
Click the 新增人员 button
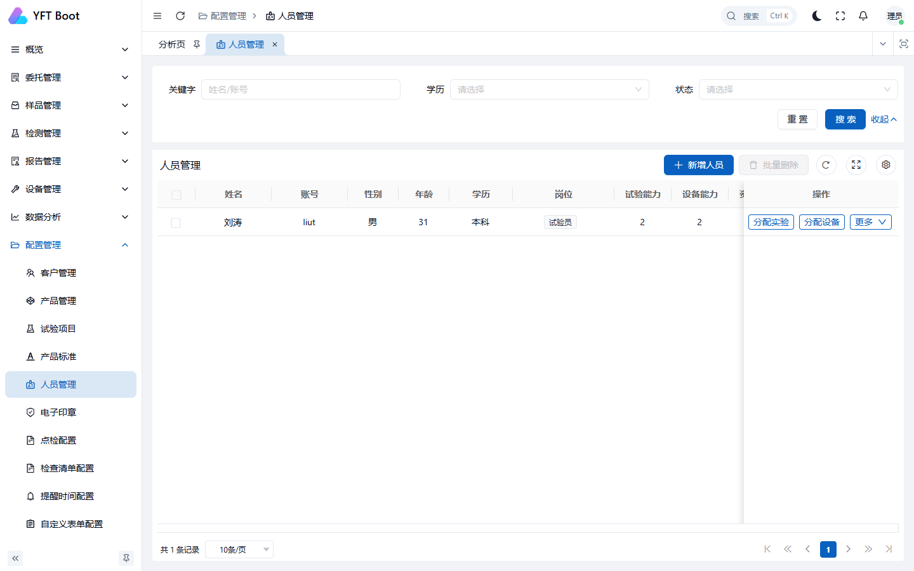click(x=699, y=165)
